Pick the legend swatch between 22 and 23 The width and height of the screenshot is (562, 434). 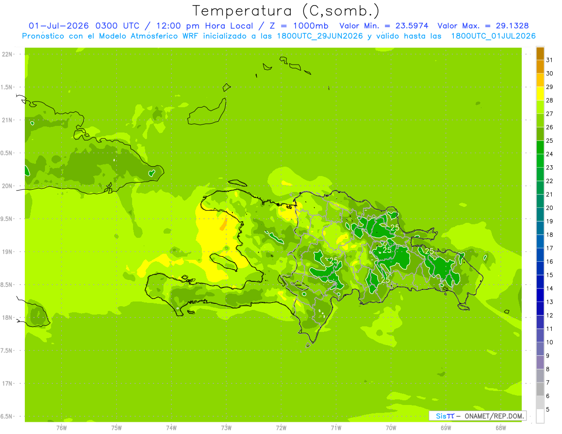pos(540,174)
